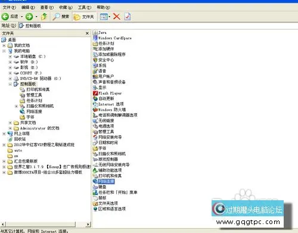Collapse 我的电脑 tree node
298x233 pixels.
coord(4,51)
